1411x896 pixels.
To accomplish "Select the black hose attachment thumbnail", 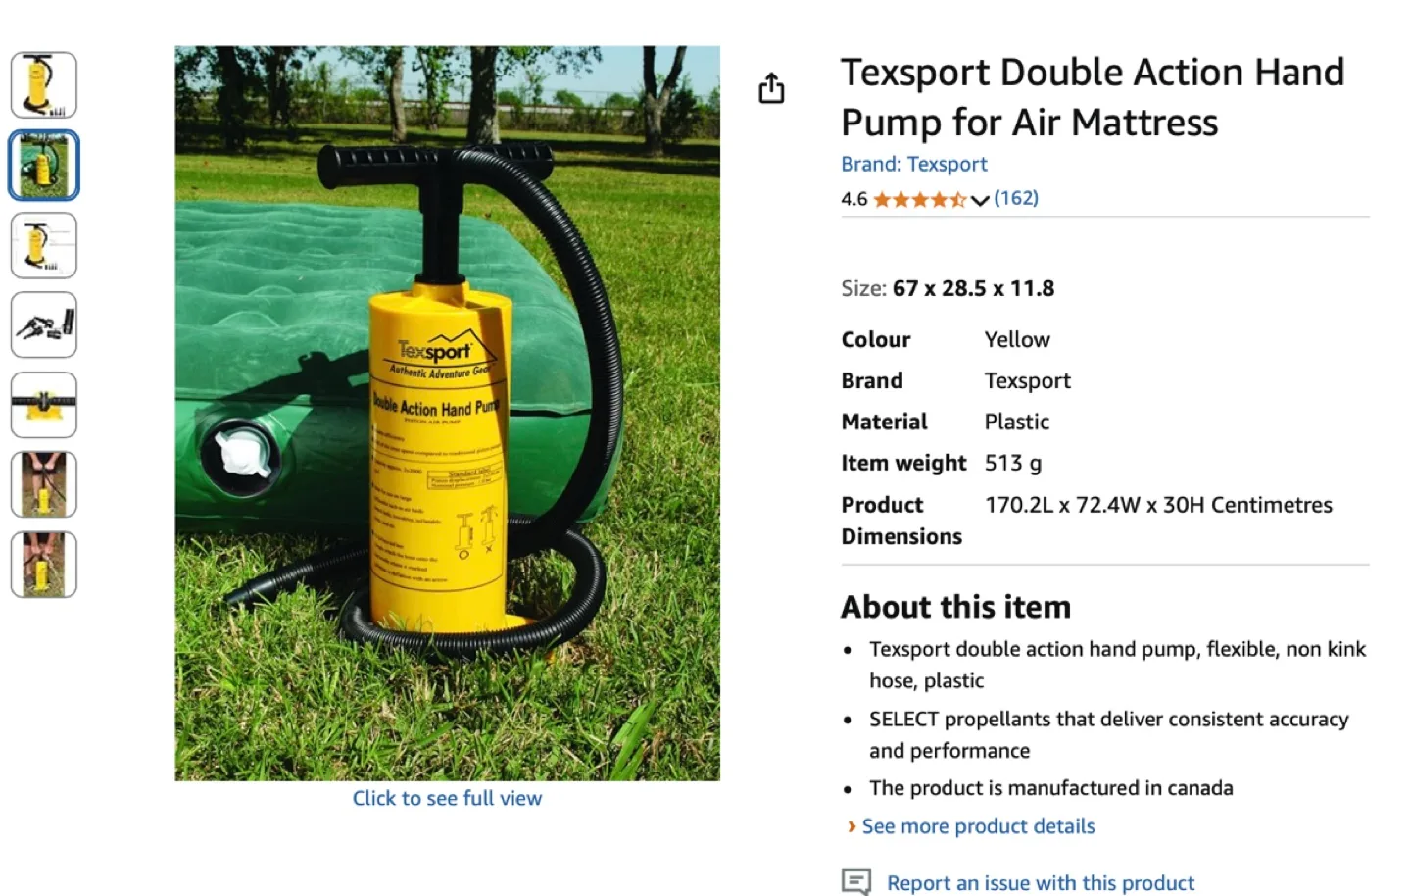I will point(43,404).
